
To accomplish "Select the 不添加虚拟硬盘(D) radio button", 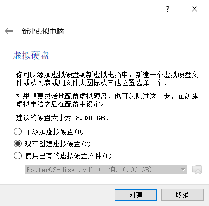I will [18, 131].
